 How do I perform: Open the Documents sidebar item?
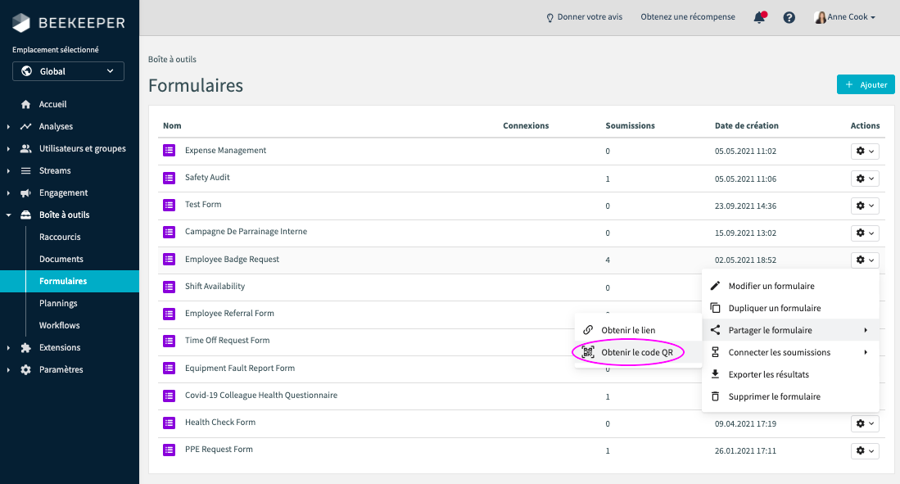pos(61,259)
